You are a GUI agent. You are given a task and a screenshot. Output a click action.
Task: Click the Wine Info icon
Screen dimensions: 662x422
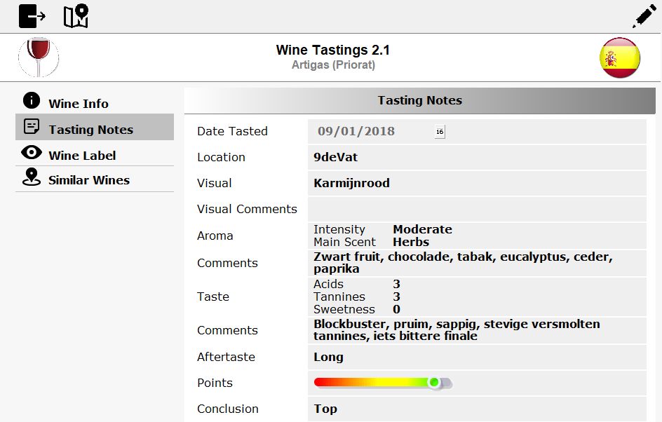pos(32,100)
